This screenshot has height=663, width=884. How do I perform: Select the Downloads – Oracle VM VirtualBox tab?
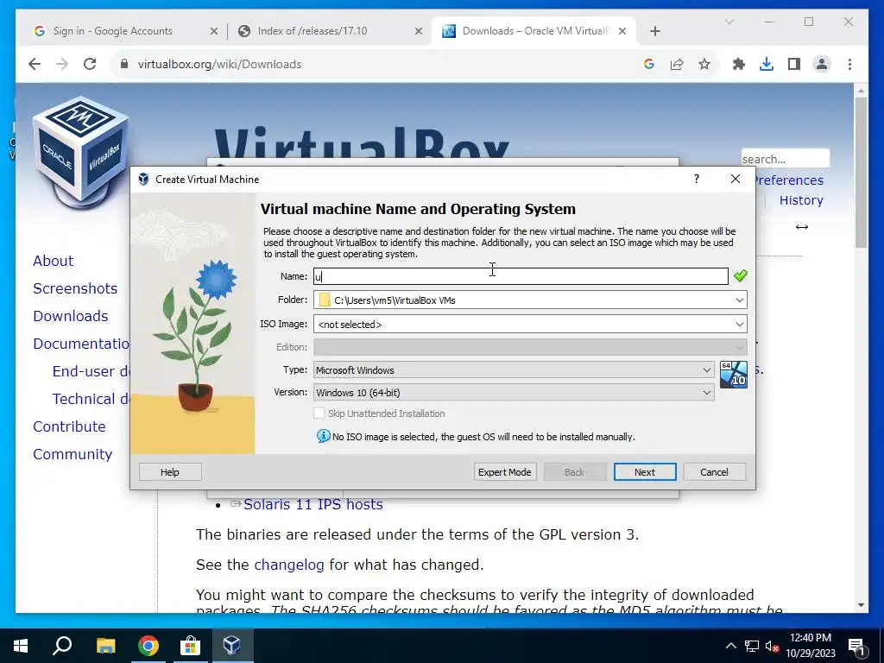click(534, 31)
